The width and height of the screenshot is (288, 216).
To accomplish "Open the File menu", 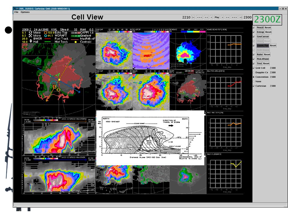I will 16,12.
